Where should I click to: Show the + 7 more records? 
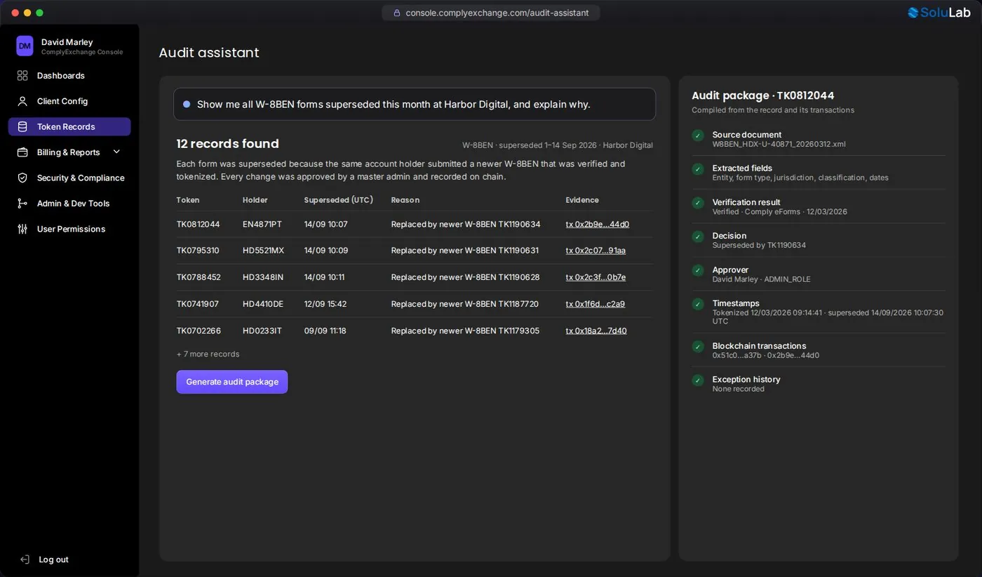[x=208, y=354]
